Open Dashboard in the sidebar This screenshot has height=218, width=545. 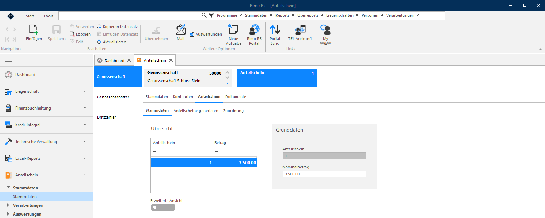[x=47, y=75]
